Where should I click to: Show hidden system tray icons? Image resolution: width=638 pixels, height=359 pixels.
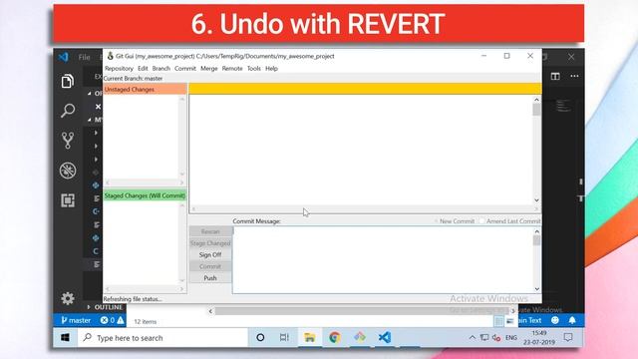472,337
